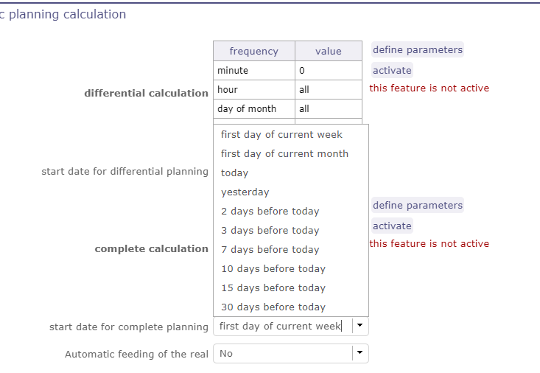Select '15 days before today' option
This screenshot has height=373, width=540.
pyautogui.click(x=273, y=288)
